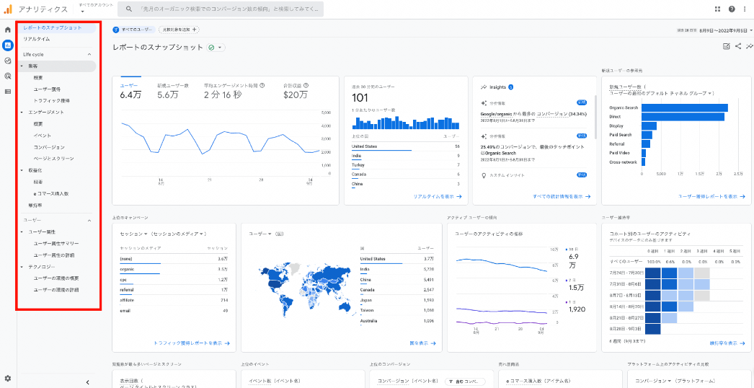Click the share report icon
Image resolution: width=754 pixels, height=388 pixels.
click(x=738, y=46)
